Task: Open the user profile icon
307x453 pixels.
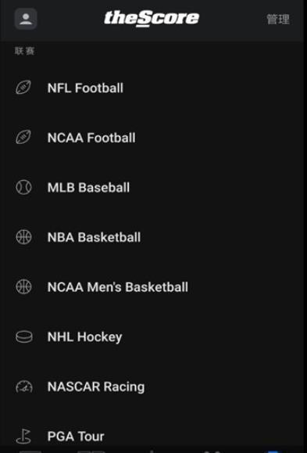Action: point(26,19)
